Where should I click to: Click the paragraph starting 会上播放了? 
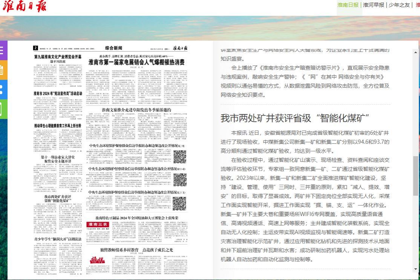coord(305,81)
